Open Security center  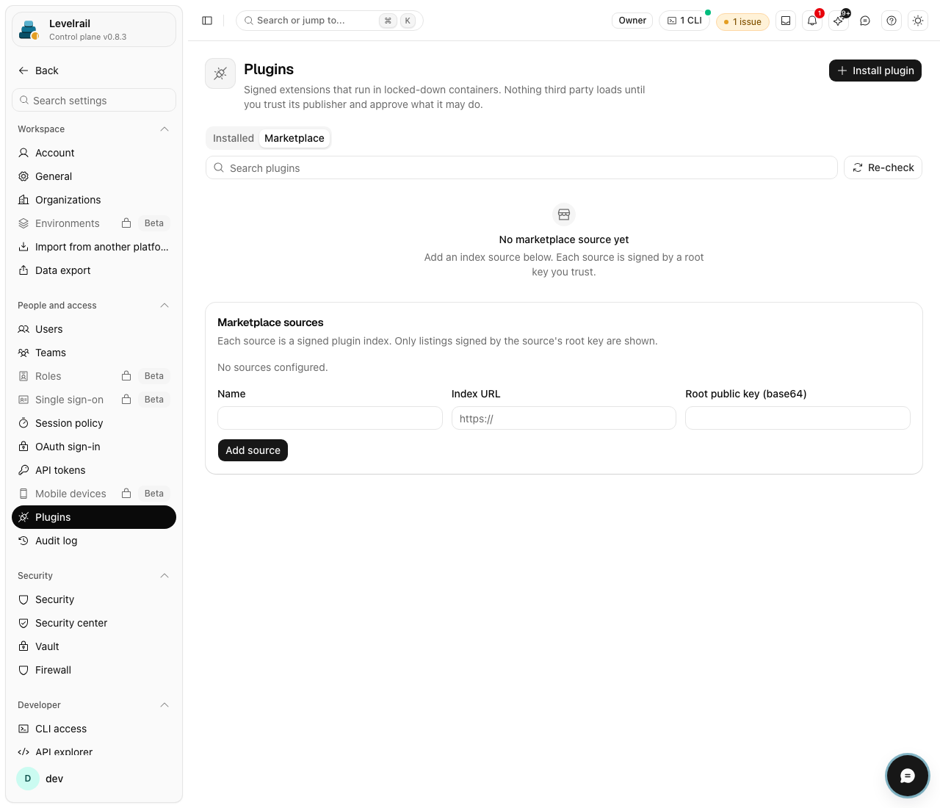click(94, 623)
